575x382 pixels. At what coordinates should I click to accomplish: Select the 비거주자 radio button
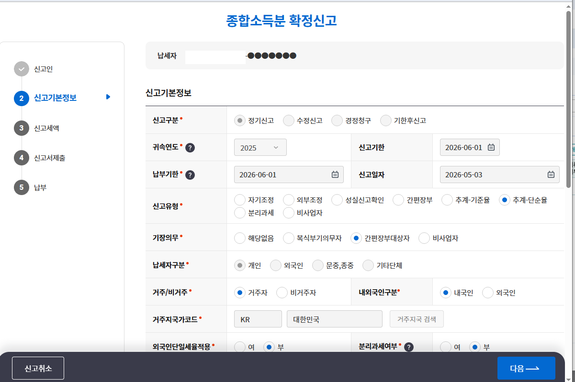pos(282,293)
